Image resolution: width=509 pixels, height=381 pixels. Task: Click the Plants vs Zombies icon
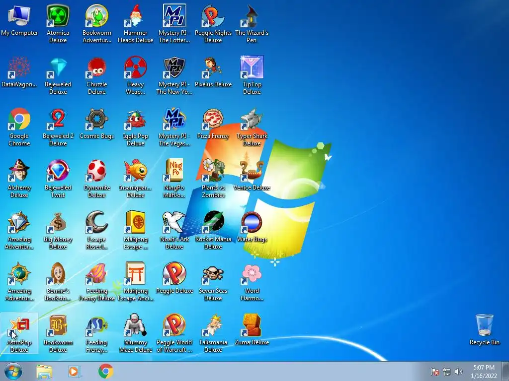pyautogui.click(x=213, y=170)
